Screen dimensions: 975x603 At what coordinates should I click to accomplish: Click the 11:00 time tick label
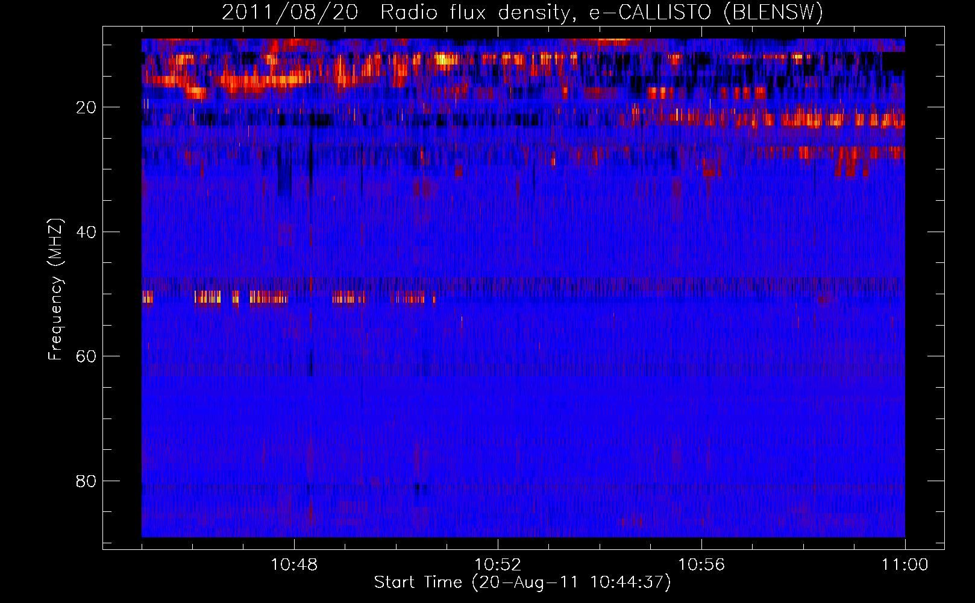[x=905, y=564]
